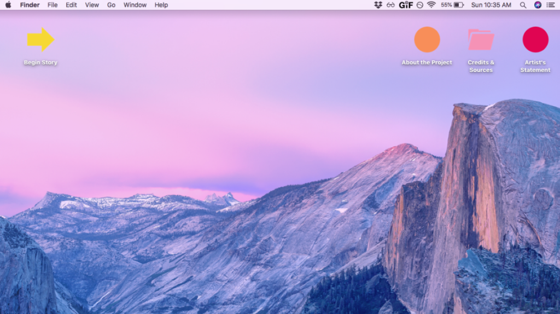Open the Finder menu

click(30, 5)
